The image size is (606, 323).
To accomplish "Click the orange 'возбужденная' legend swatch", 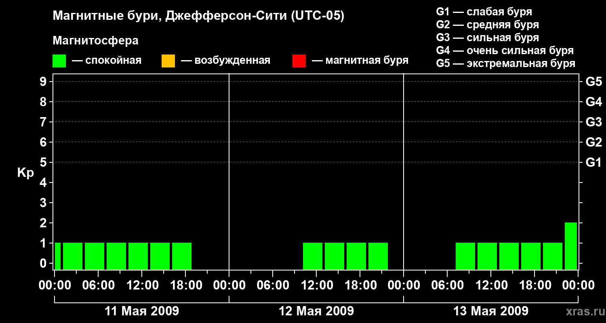I will 168,61.
